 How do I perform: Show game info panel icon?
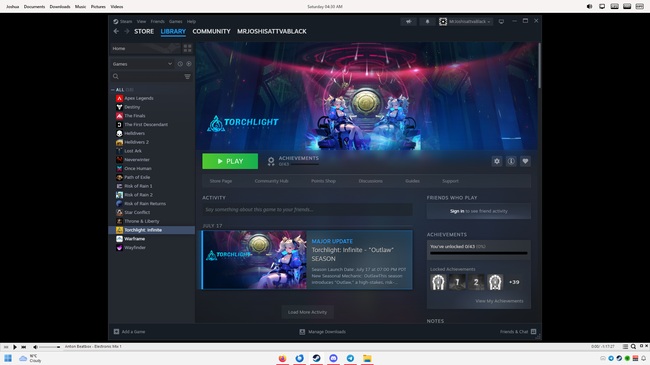[511, 161]
